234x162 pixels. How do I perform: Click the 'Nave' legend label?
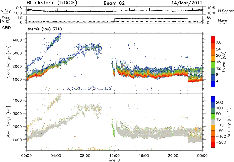point(222,20)
